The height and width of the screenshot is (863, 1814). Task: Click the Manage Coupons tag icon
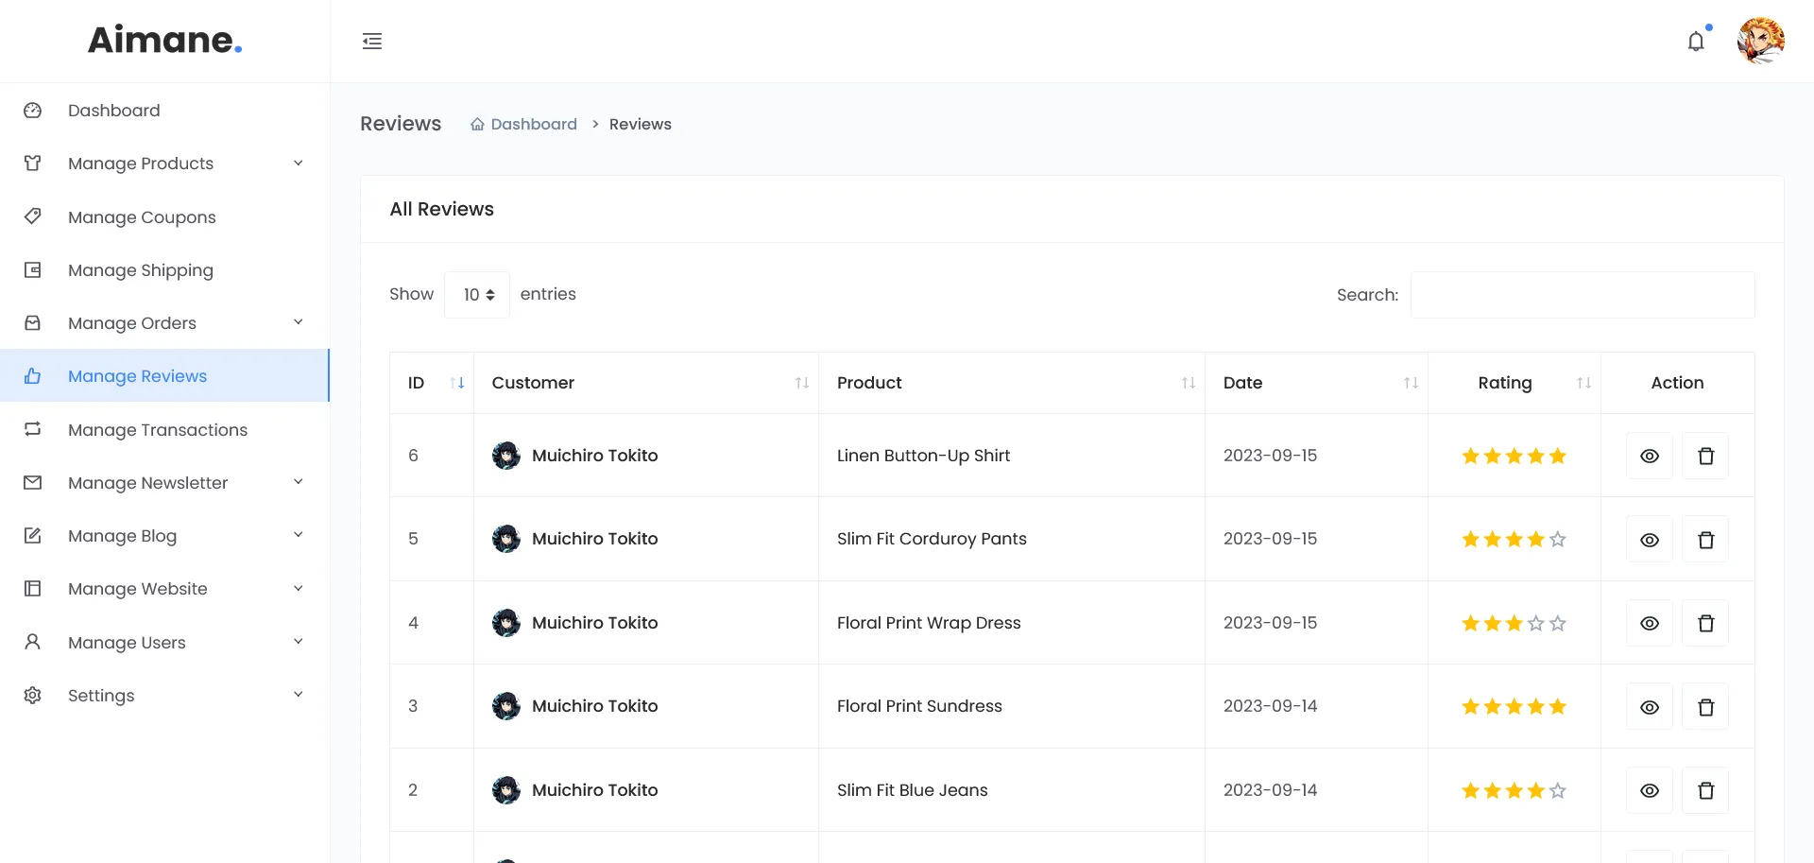coord(32,216)
